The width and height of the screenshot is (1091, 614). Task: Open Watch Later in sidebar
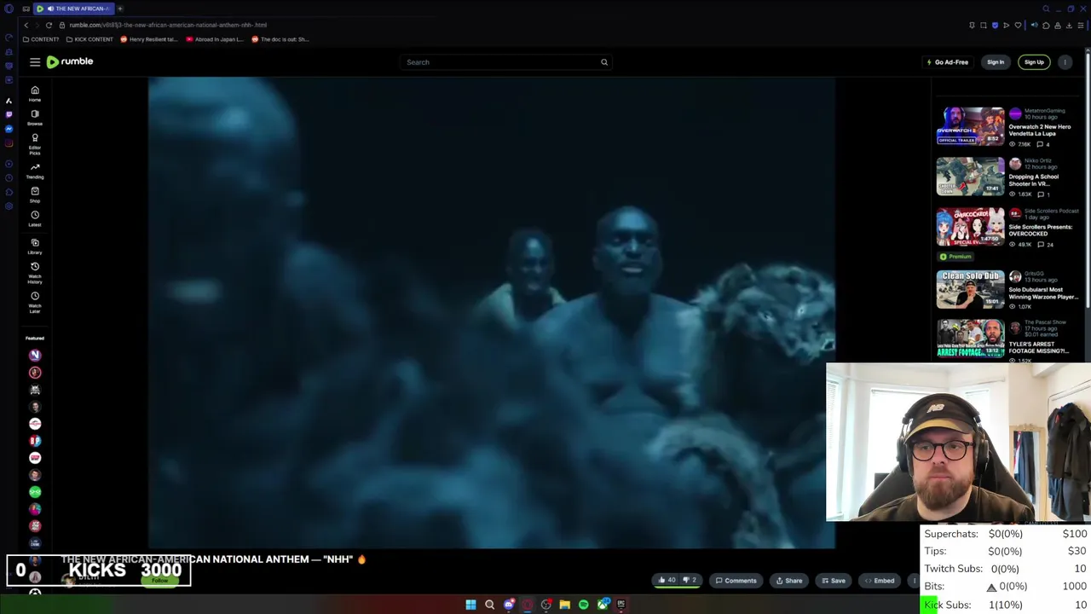[35, 302]
